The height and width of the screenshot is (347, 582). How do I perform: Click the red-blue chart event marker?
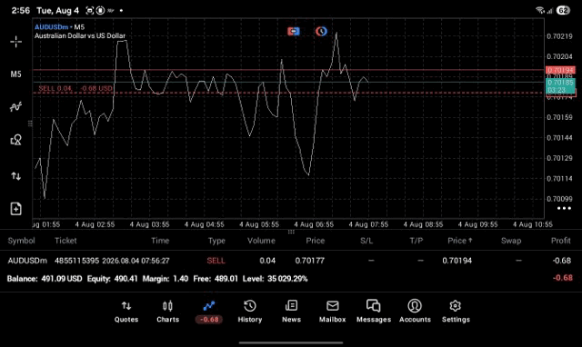[x=293, y=31]
